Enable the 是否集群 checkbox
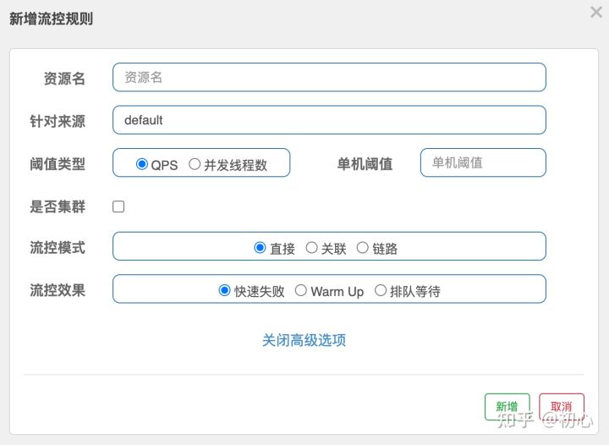This screenshot has height=445, width=609. click(x=118, y=206)
